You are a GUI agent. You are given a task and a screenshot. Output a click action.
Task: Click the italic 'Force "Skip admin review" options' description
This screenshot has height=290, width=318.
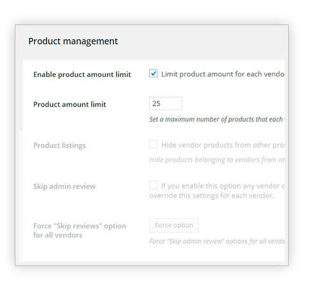217,241
